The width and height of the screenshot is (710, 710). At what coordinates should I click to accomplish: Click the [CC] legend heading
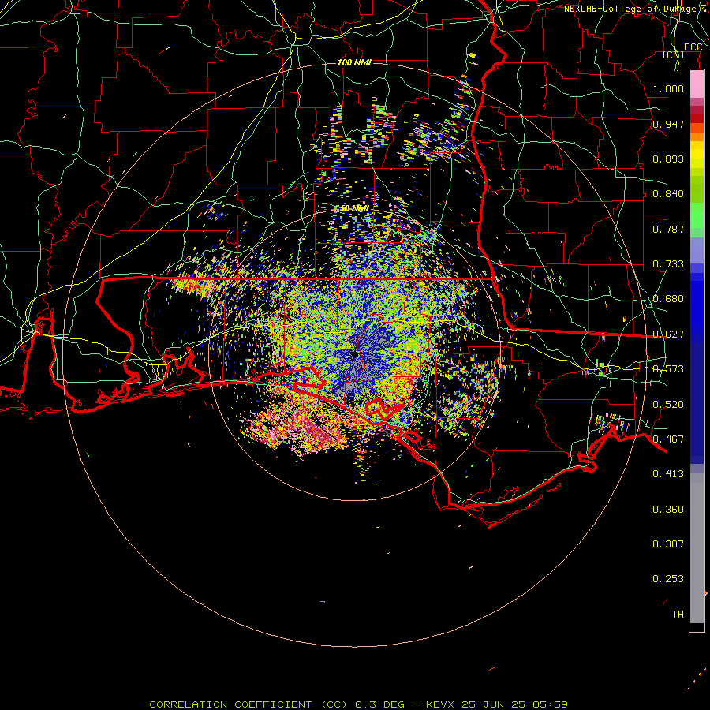674,55
